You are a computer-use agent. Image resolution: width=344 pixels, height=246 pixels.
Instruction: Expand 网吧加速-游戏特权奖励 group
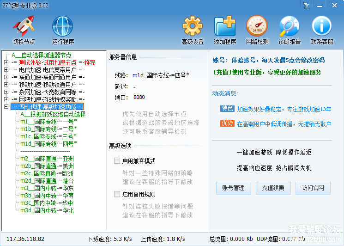coord(6,99)
